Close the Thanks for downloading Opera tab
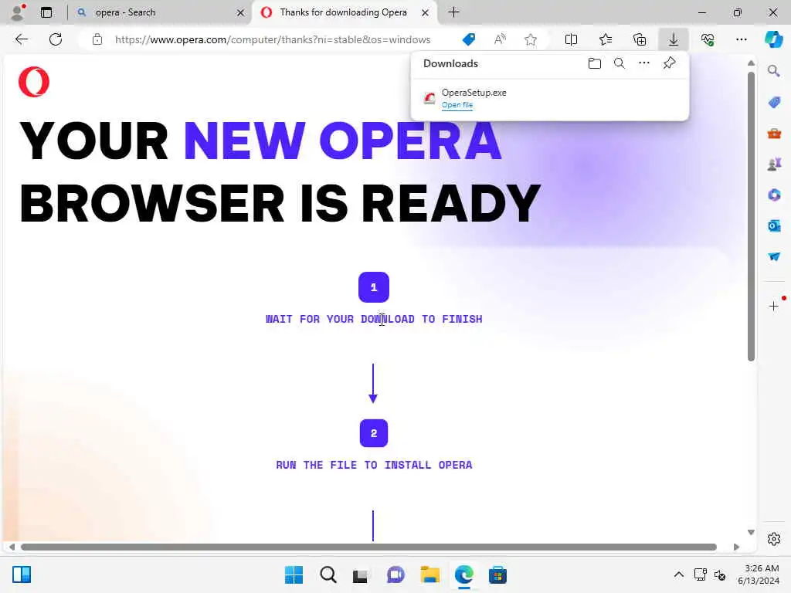 pos(426,12)
